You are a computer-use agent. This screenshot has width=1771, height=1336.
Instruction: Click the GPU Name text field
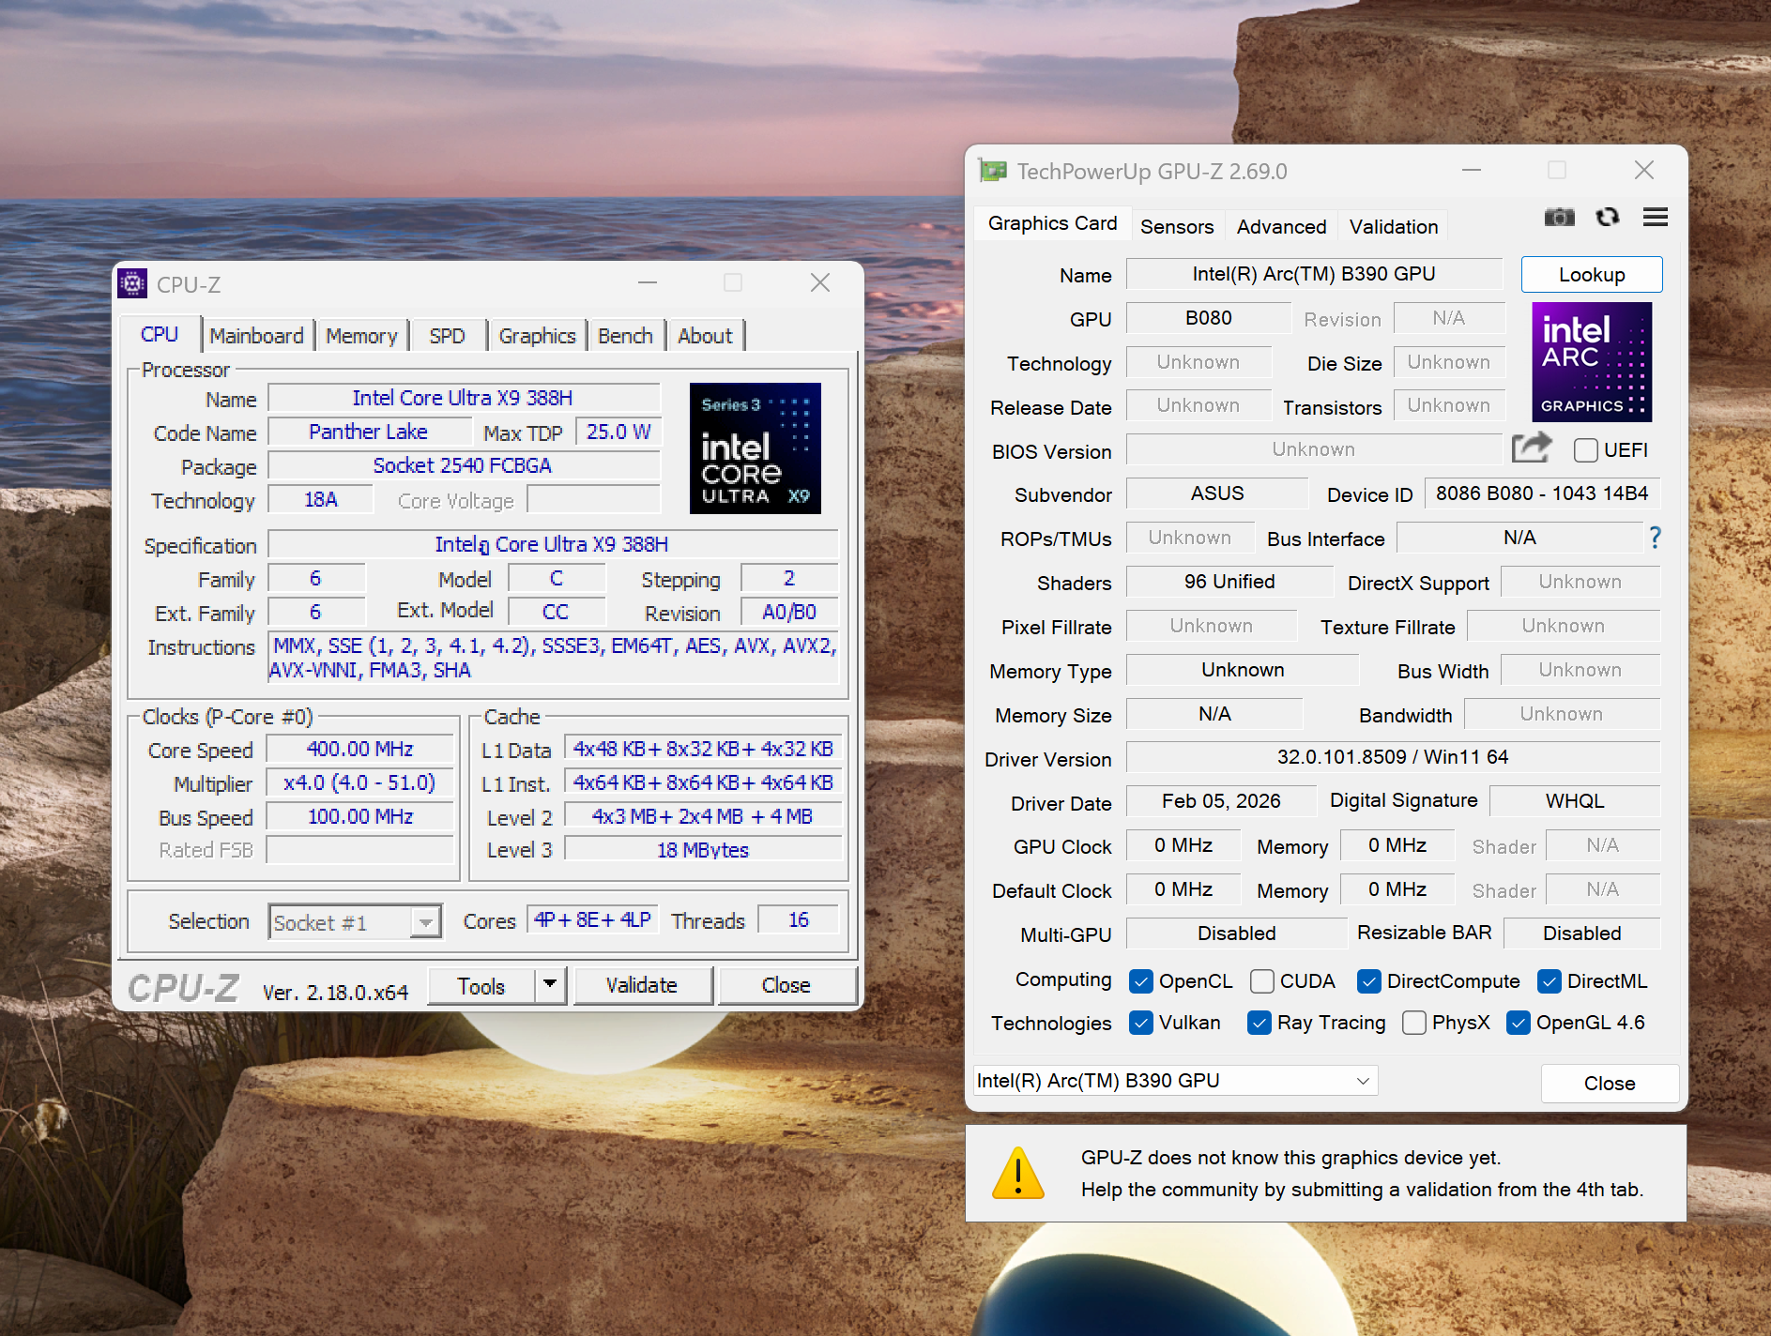click(x=1313, y=274)
